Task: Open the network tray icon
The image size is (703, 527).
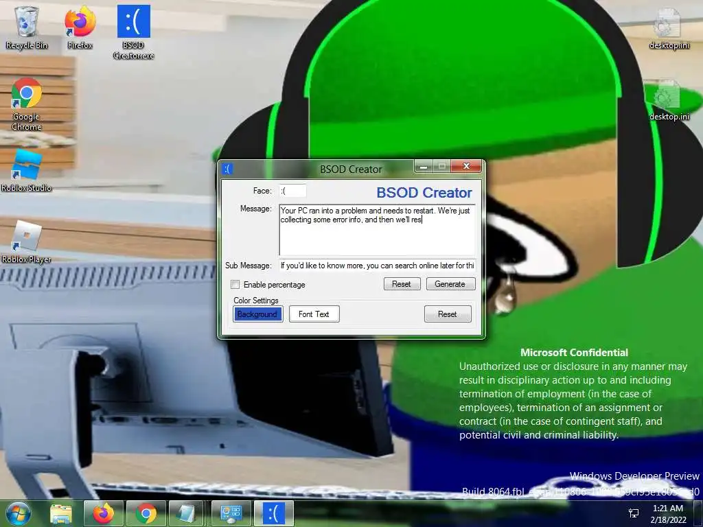Action: tap(634, 513)
